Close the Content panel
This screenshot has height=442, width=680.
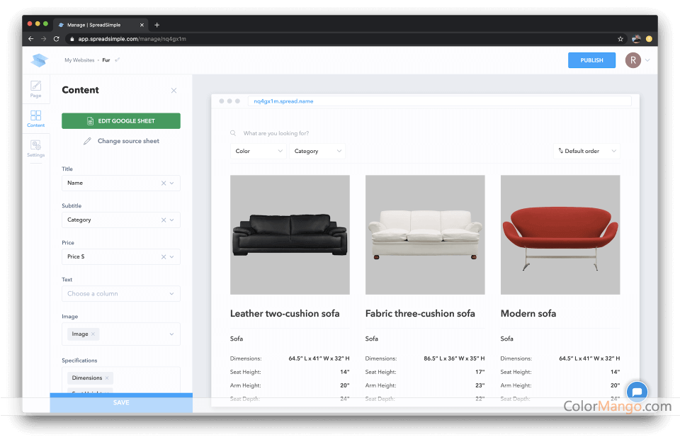(x=174, y=90)
